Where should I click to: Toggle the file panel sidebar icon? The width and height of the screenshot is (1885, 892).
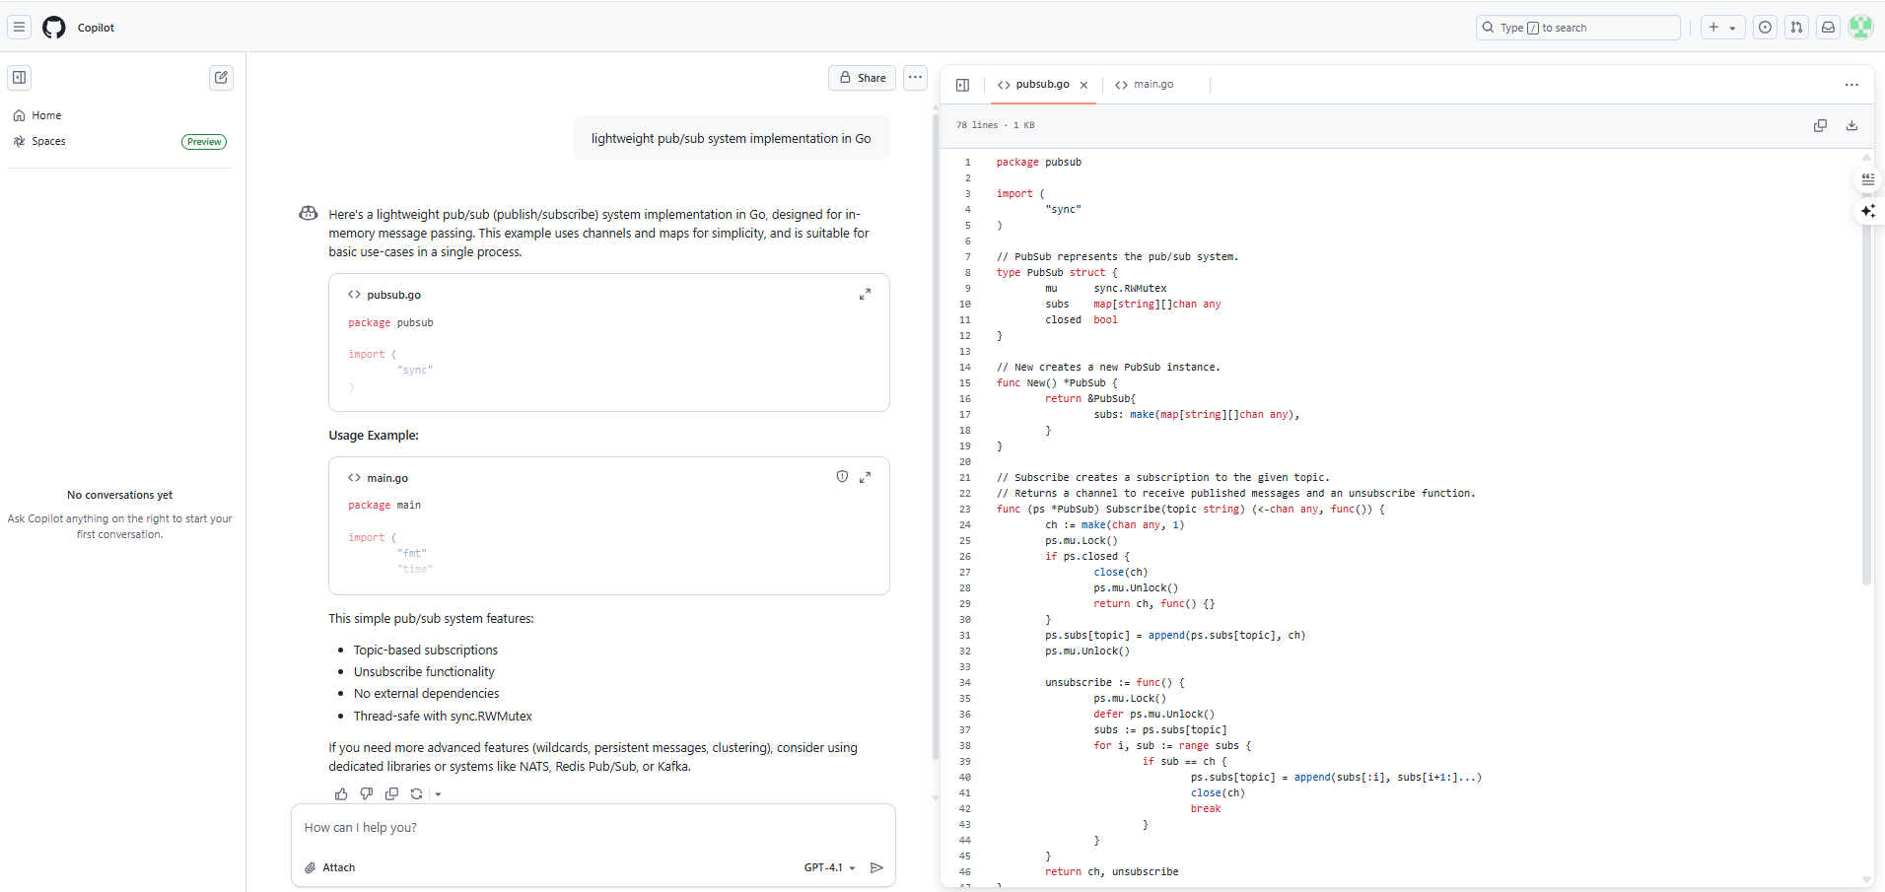[x=963, y=85]
